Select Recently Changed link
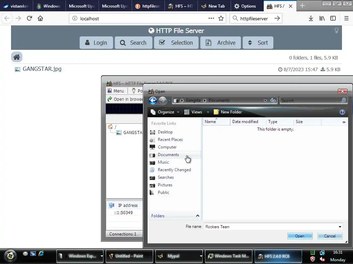Image resolution: width=353 pixels, height=264 pixels. point(174,170)
